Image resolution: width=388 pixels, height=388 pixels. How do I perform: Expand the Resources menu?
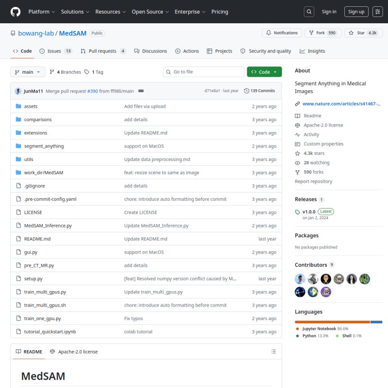[111, 12]
